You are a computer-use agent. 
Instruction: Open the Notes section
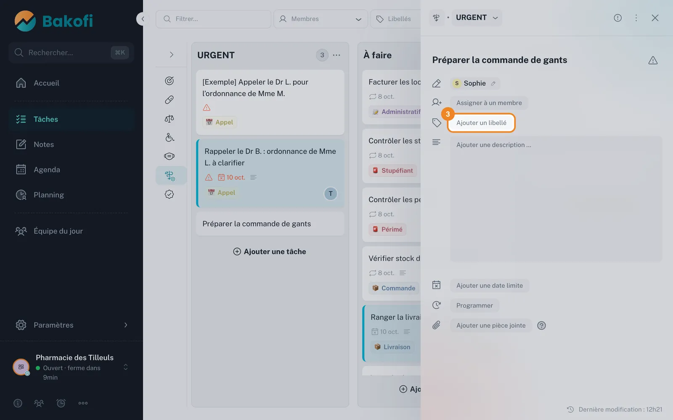tap(72, 144)
